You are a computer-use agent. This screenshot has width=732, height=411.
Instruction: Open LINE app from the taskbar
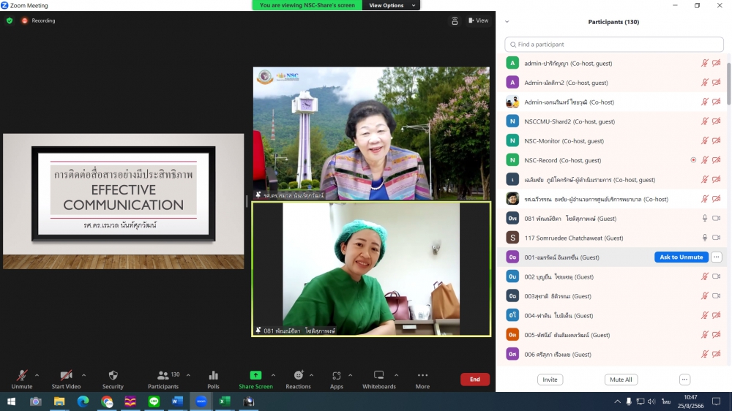pos(154,401)
